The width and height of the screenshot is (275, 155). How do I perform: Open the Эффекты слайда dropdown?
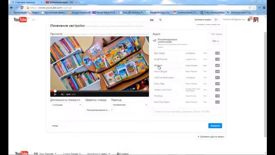(x=99, y=110)
